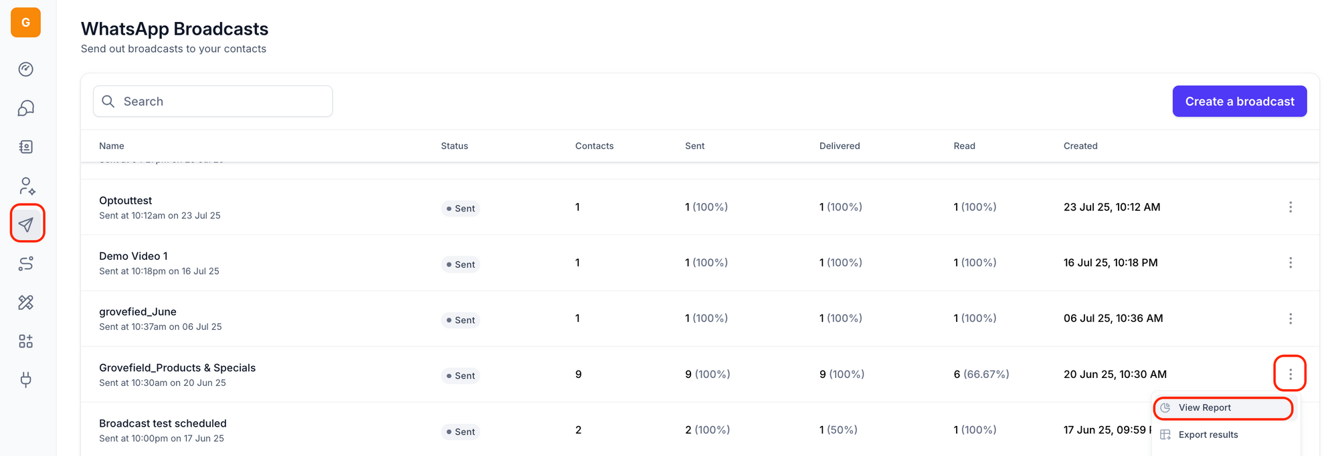Toggle three-dot menu for Grovefield_Products & Specials
The height and width of the screenshot is (456, 1338).
point(1290,374)
